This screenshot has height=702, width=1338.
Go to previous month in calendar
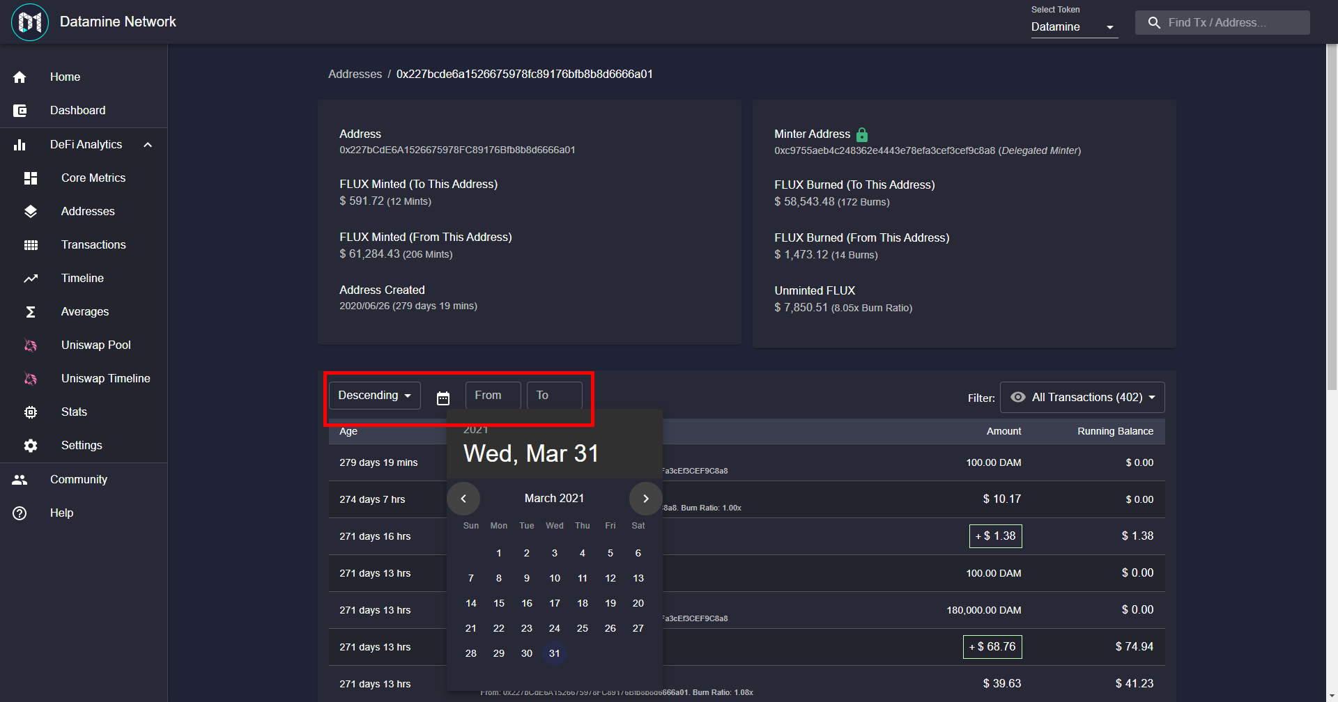click(463, 499)
